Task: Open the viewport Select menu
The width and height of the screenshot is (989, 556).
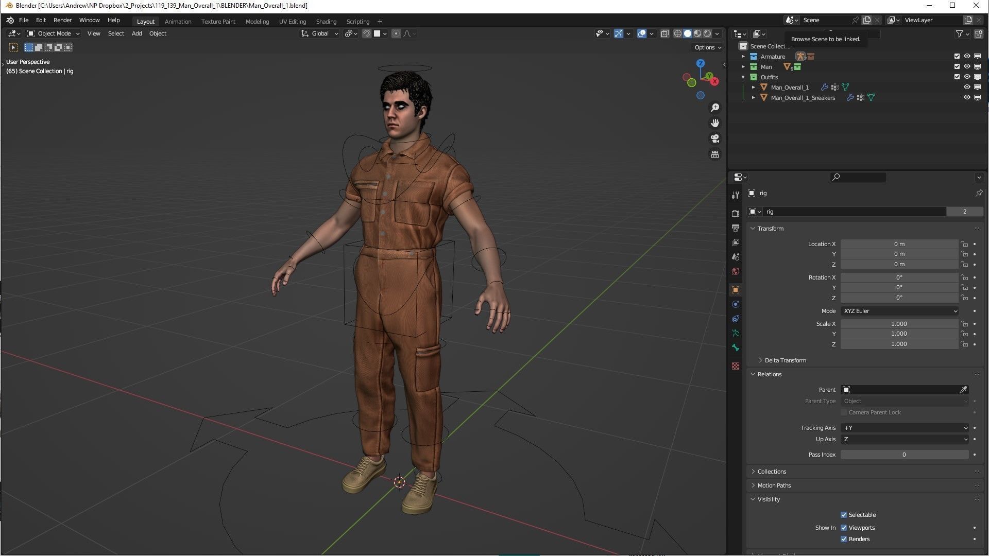Action: (116, 33)
